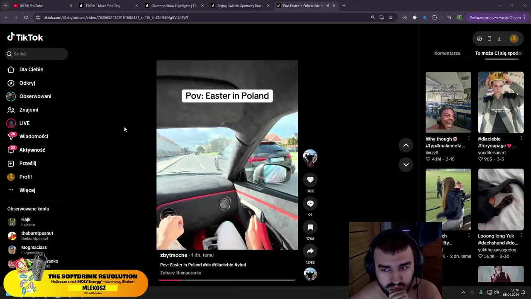Click the TikTok logo
The image size is (531, 299).
[25, 37]
